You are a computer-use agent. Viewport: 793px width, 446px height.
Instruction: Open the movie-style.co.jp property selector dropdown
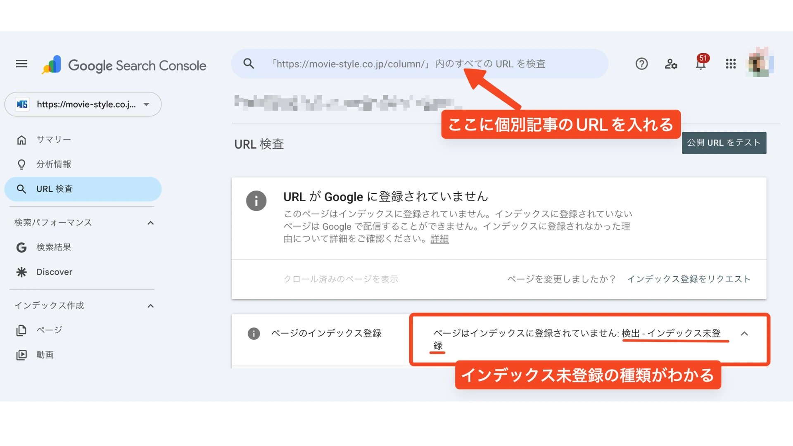(x=83, y=104)
